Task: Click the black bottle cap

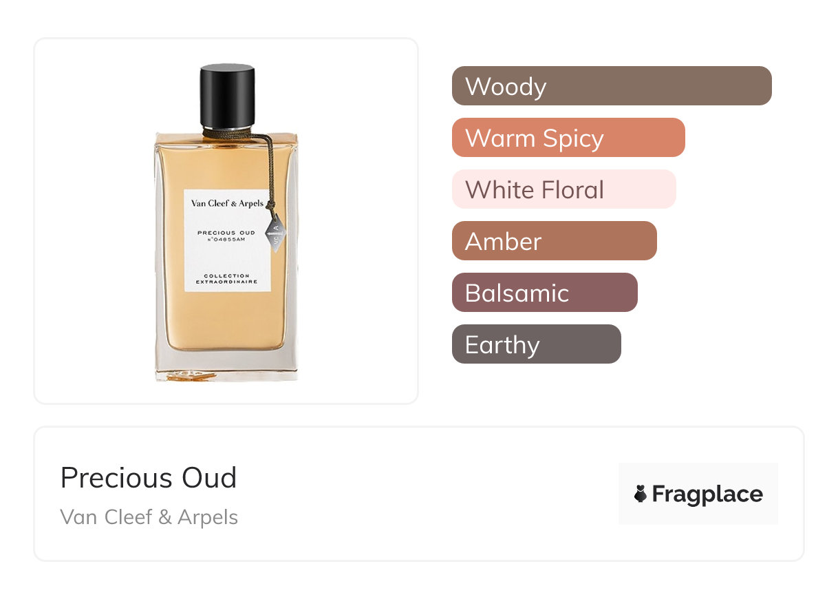Action: 227,96
